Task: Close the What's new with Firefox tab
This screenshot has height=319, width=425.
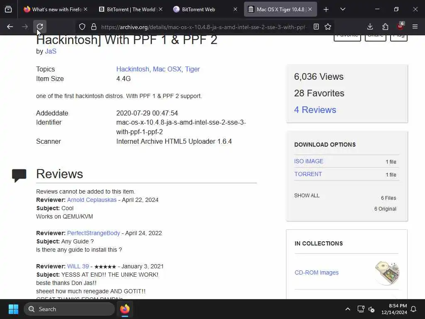Action: click(x=85, y=9)
